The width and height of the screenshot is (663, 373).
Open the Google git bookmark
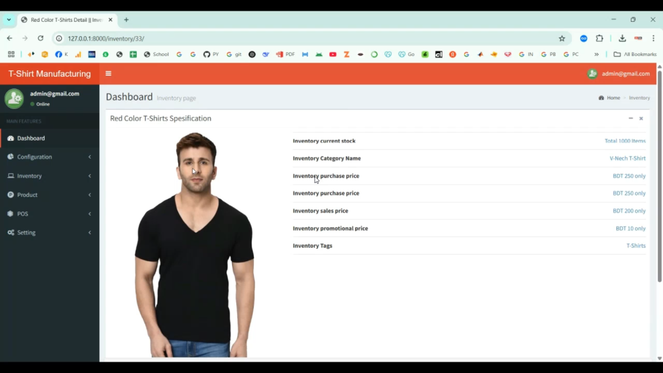point(234,54)
